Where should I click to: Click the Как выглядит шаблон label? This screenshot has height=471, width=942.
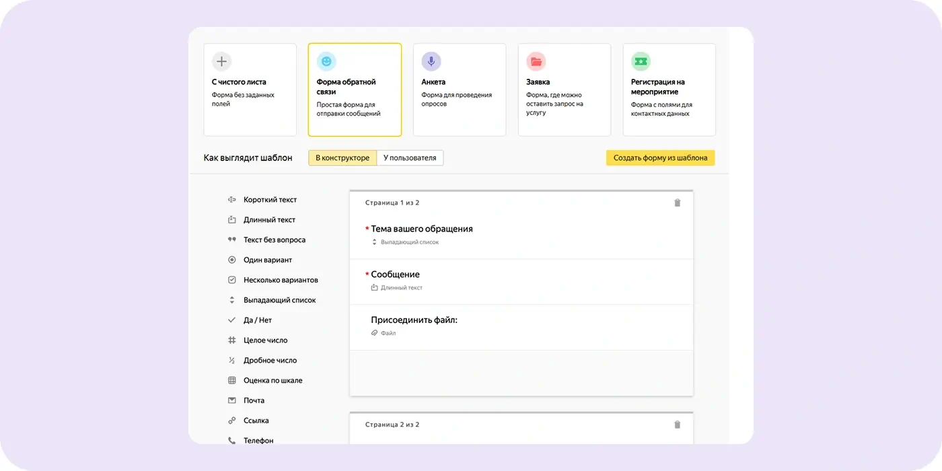tap(248, 158)
